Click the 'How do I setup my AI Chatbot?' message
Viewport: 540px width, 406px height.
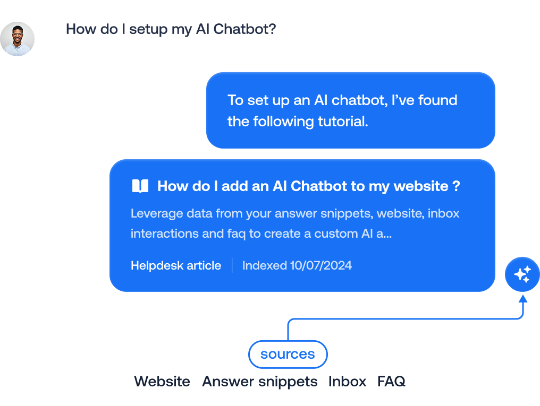pos(171,29)
